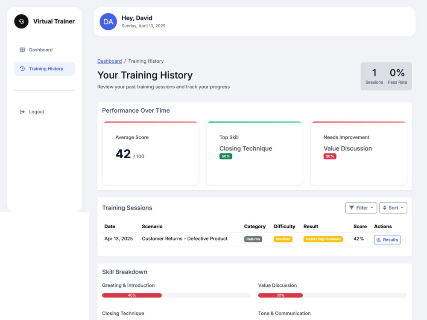Click the Needs Improvement result badge
The height and width of the screenshot is (320, 427).
(323, 239)
